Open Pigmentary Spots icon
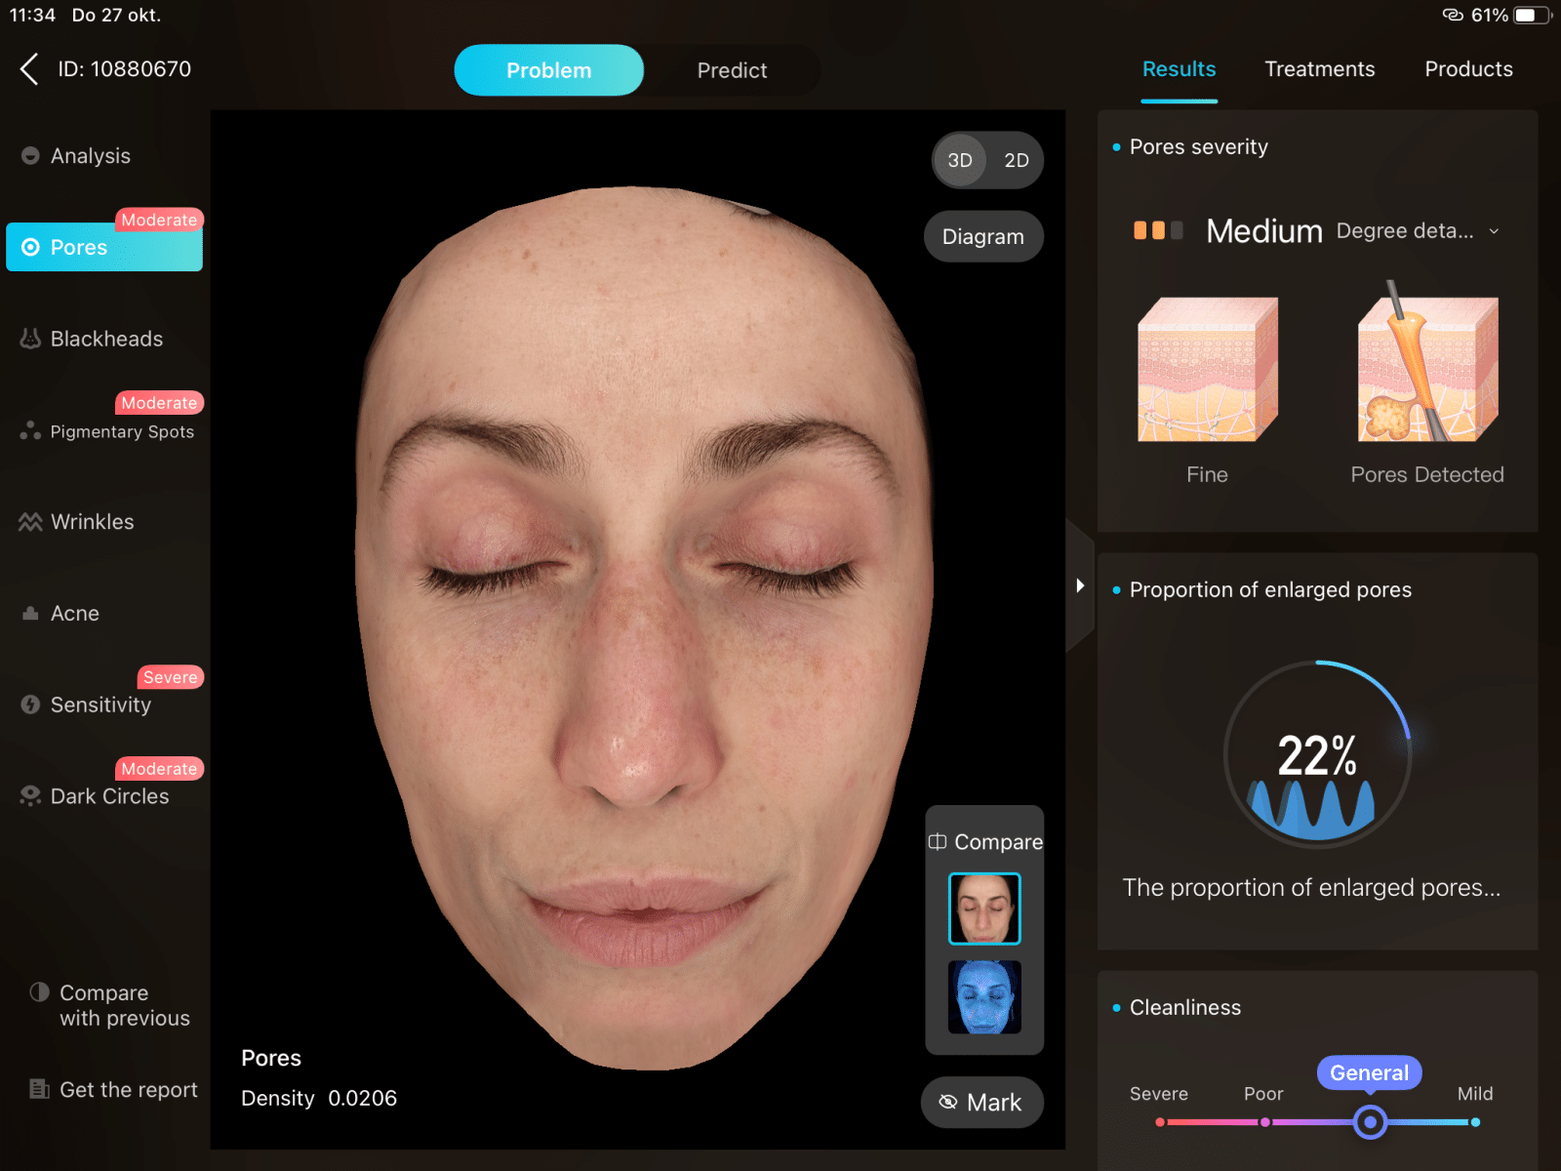The height and width of the screenshot is (1171, 1561). point(30,430)
